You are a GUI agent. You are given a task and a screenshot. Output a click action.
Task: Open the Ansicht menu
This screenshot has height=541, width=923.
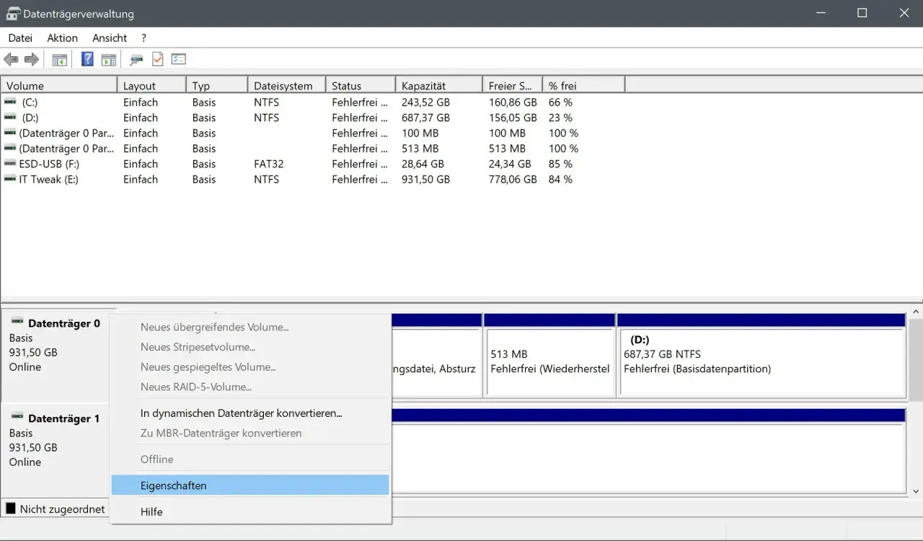[x=110, y=38]
